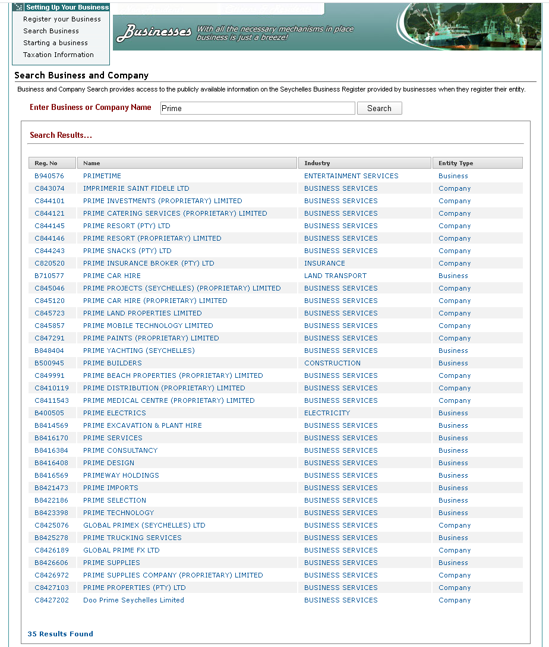549x647 pixels.
Task: Open Doo Prime Seychelles Limited link
Action: [x=134, y=600]
